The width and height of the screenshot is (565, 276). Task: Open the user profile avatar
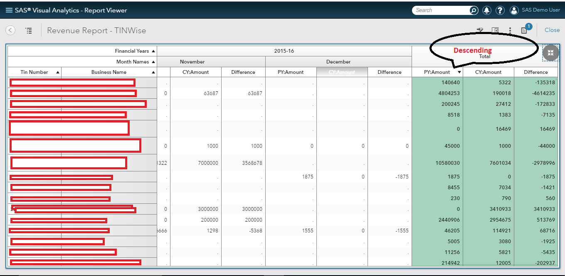[514, 10]
